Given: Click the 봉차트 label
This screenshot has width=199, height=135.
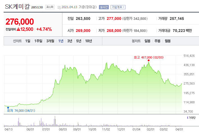Looking at the screenshot, I should coord(136,41).
